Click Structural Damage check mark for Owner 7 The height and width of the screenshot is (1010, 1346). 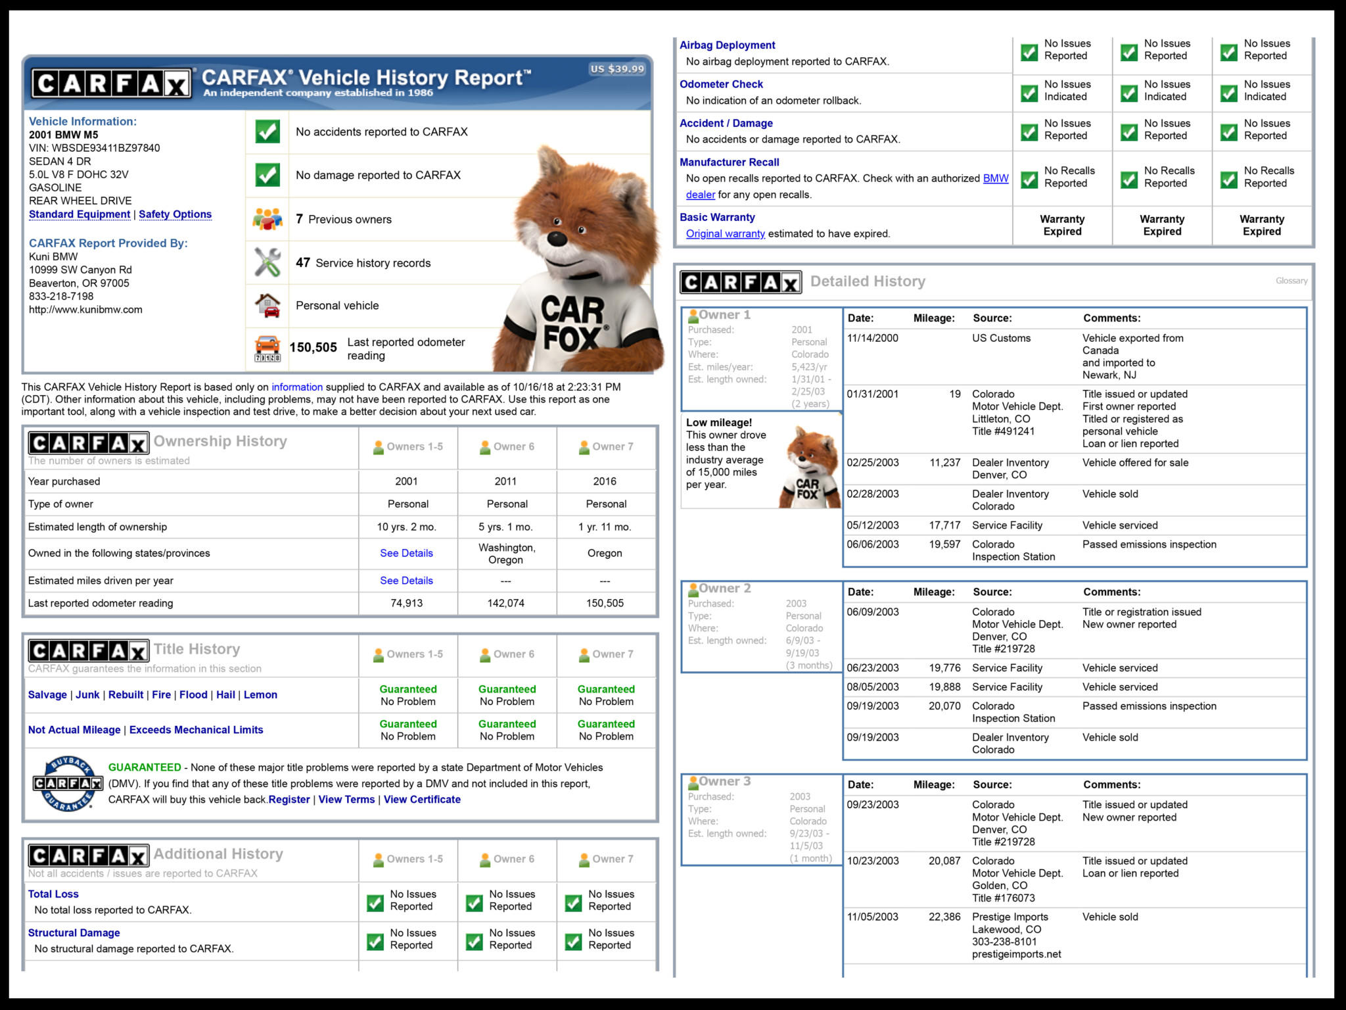coord(574,942)
